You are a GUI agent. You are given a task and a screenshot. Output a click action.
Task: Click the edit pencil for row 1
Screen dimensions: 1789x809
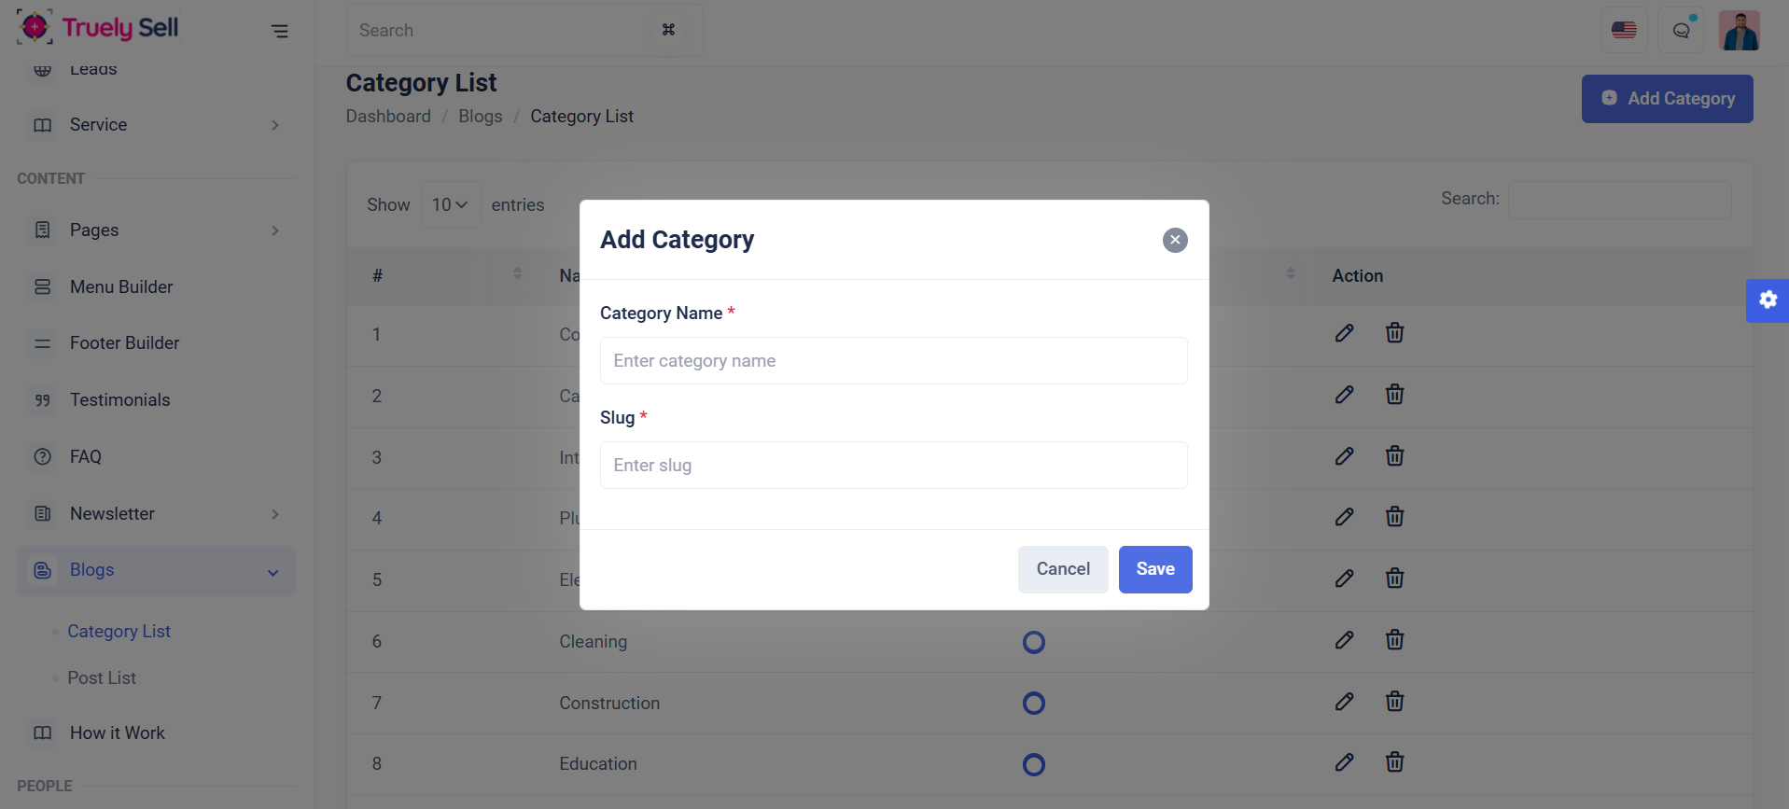(1344, 333)
